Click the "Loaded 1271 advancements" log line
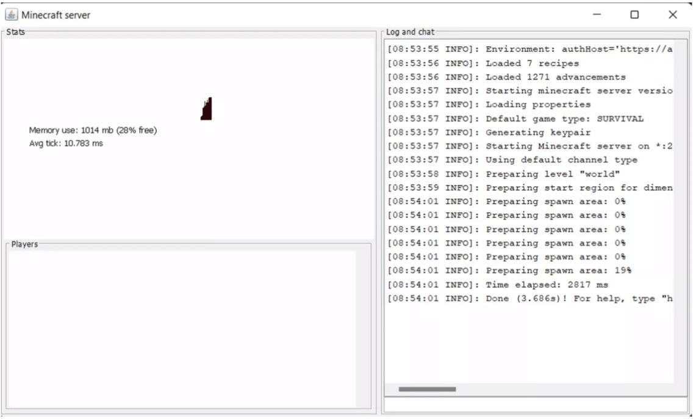The height and width of the screenshot is (419, 693). [x=506, y=77]
